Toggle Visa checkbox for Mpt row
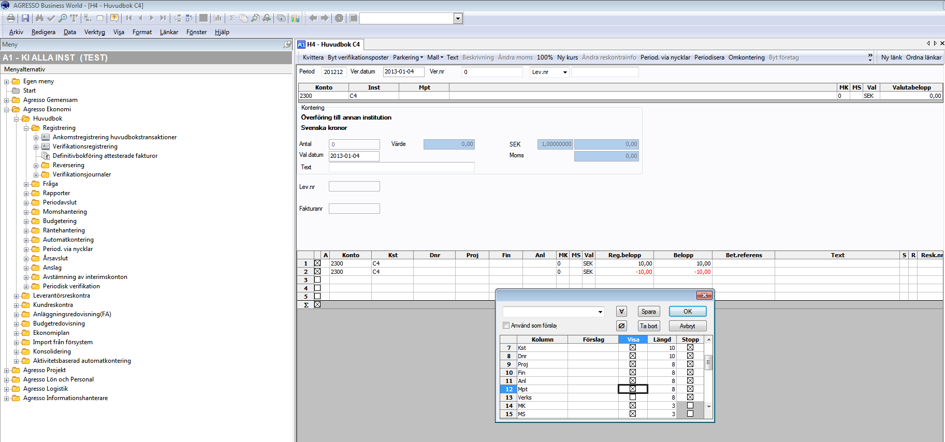This screenshot has height=442, width=945. click(633, 389)
